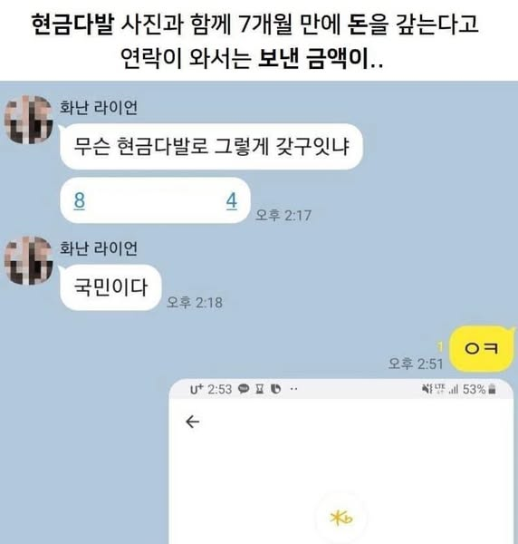Viewport: 518px width, 544px height.
Task: Open the shared bank transfer screenshot image
Action: [341, 461]
